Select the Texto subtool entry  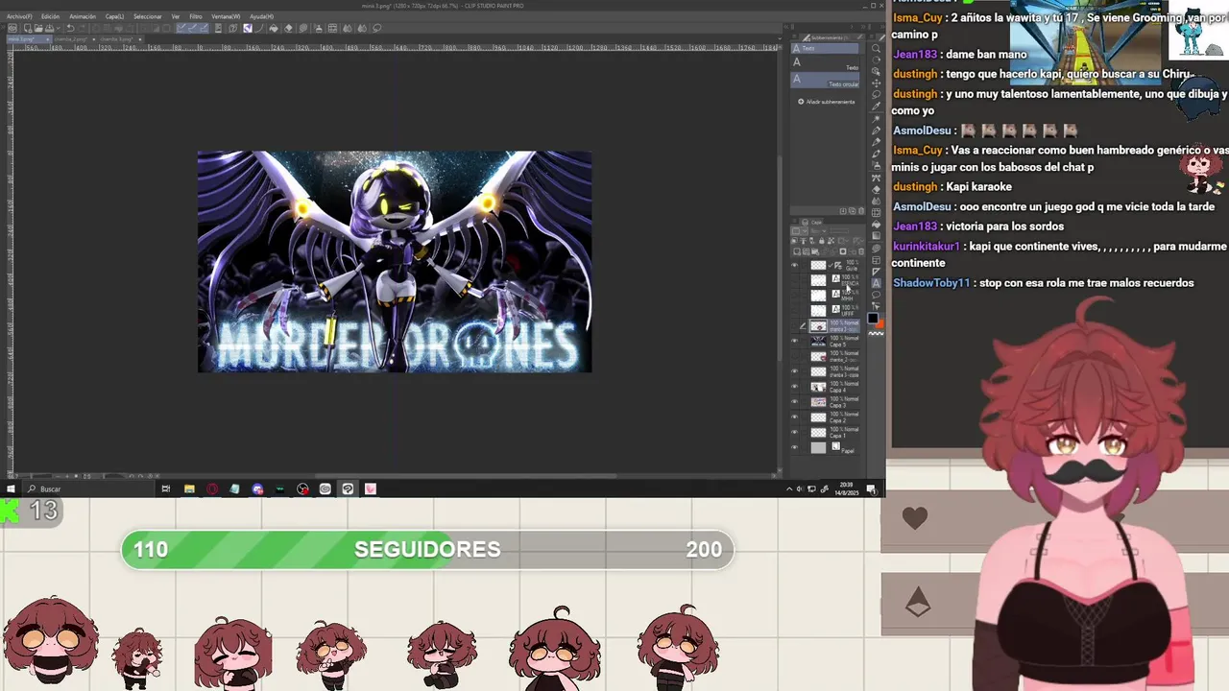coord(826,62)
